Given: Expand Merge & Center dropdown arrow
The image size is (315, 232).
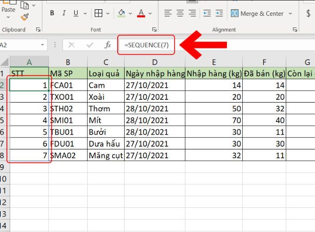Looking at the screenshot, I should [x=290, y=13].
